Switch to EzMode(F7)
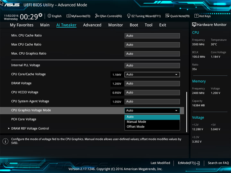231x173 pixels. pos(189,163)
